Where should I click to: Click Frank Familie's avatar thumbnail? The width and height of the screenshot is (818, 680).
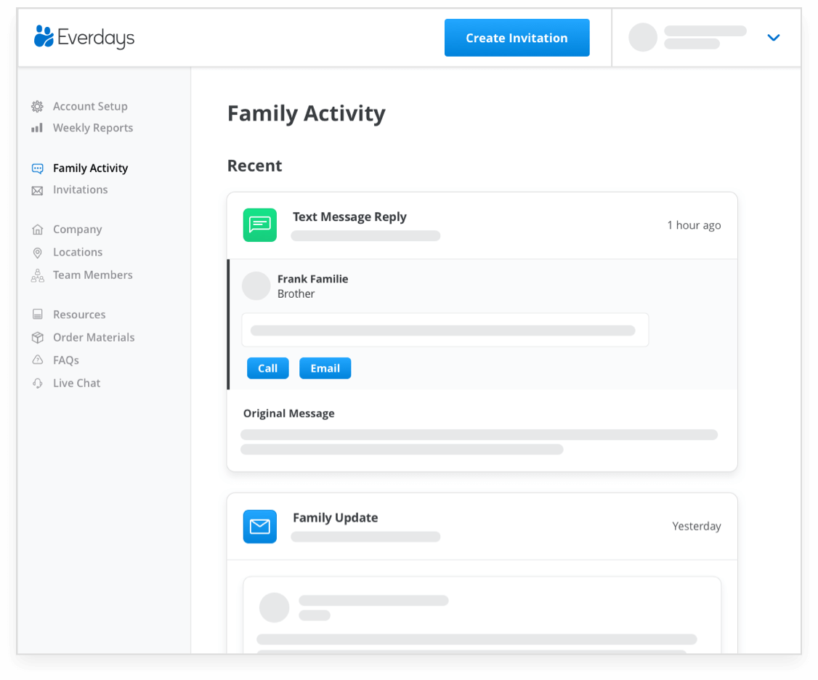pos(256,286)
